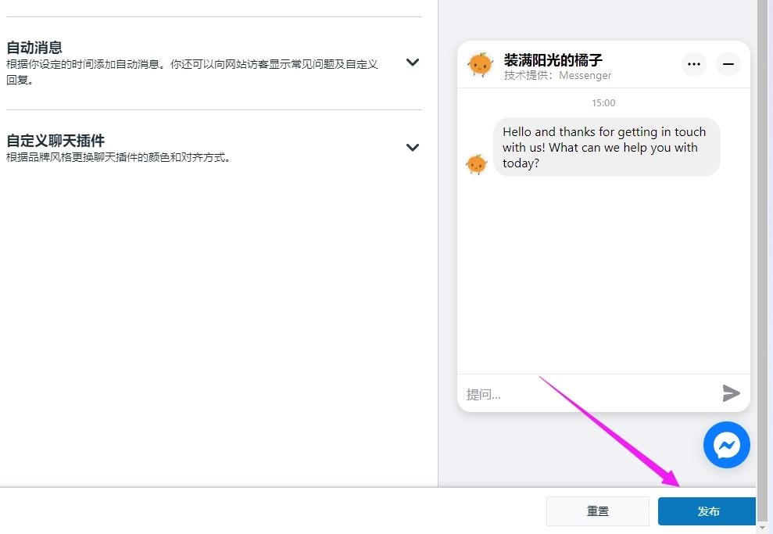The width and height of the screenshot is (773, 534).
Task: Open the three-dot menu in the chat header
Action: point(693,64)
